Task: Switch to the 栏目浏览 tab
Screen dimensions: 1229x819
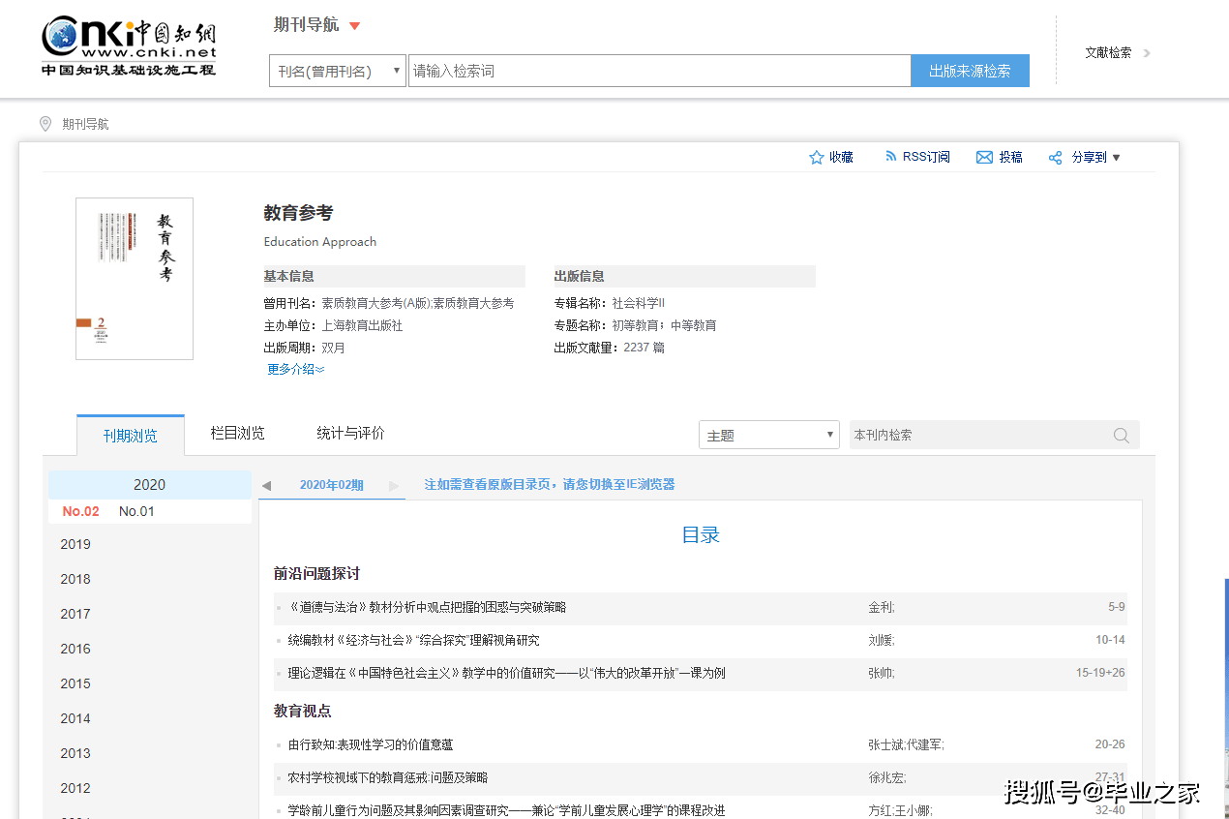Action: tap(237, 433)
